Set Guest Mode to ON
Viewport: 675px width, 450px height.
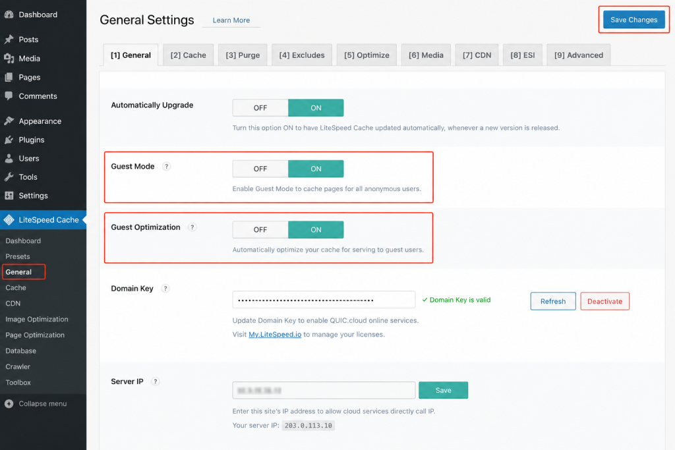coord(316,169)
